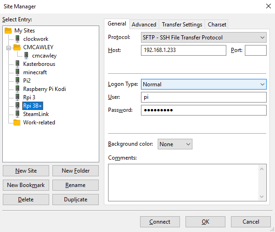The width and height of the screenshot is (275, 232).
Task: Switch to the Charset tab
Action: [x=217, y=25]
